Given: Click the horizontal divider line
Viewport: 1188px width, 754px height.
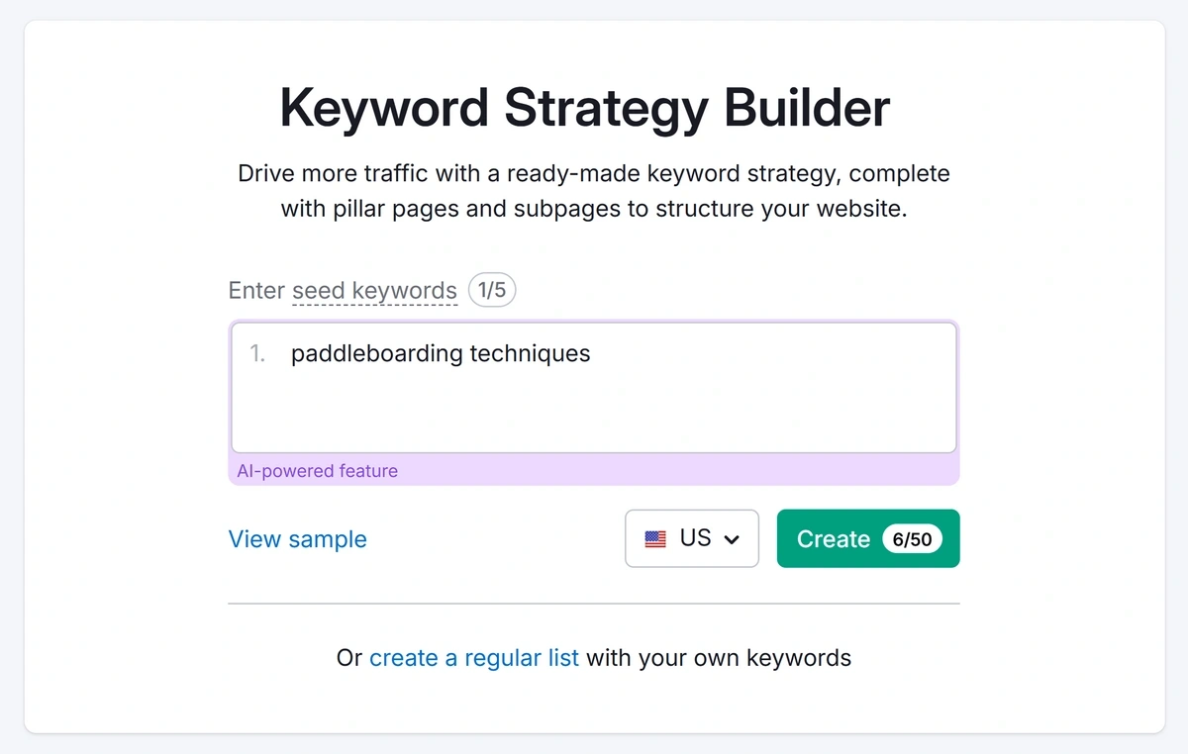Looking at the screenshot, I should click(594, 603).
